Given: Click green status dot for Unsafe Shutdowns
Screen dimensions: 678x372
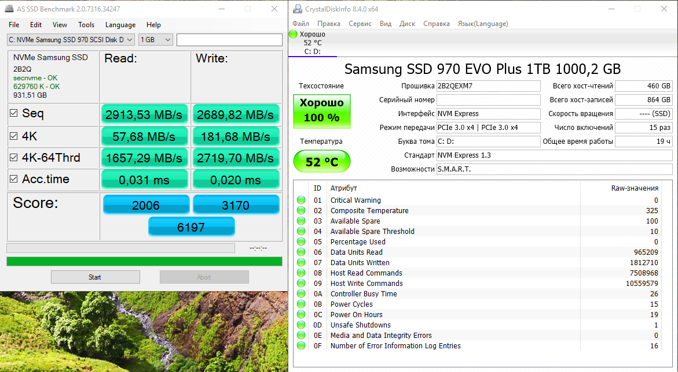Looking at the screenshot, I should pos(301,325).
